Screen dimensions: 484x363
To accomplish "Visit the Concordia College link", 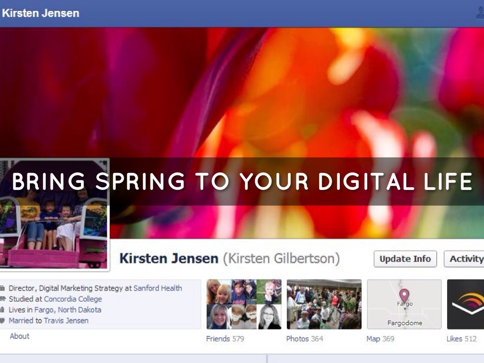I will pos(73,299).
